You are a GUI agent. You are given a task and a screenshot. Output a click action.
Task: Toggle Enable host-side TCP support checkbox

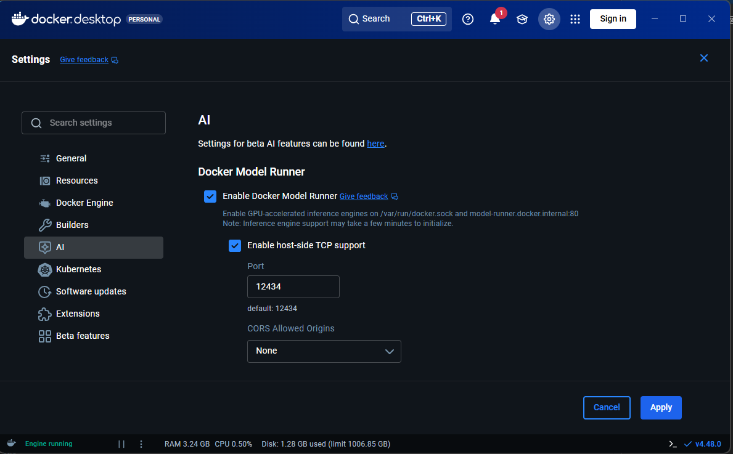235,246
